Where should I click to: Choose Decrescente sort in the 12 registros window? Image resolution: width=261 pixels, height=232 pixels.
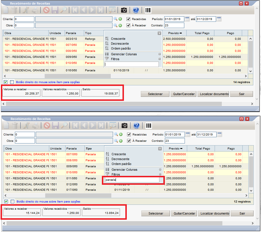point(120,159)
